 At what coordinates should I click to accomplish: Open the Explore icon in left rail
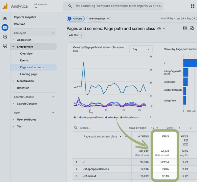[x=5, y=37]
